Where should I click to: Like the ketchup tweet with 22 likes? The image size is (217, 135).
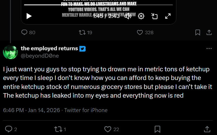coord(112,129)
